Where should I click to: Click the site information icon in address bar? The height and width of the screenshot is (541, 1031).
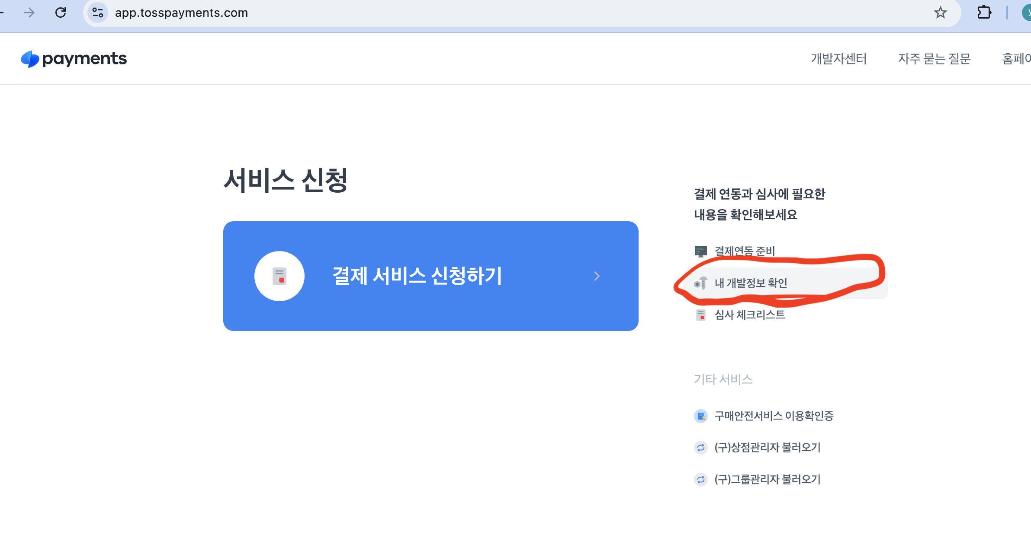tap(98, 13)
